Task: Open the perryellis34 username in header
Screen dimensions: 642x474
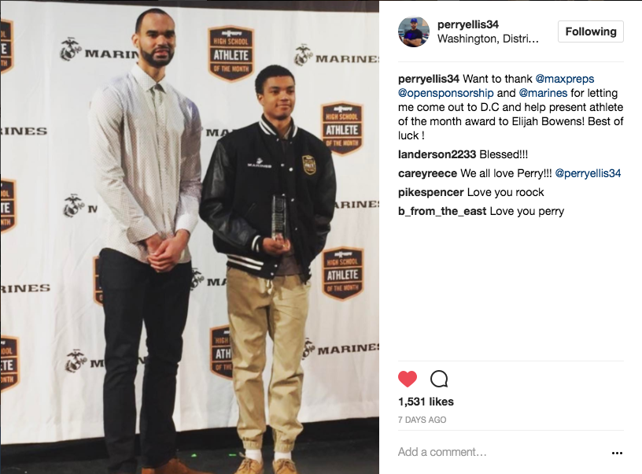Action: (468, 24)
